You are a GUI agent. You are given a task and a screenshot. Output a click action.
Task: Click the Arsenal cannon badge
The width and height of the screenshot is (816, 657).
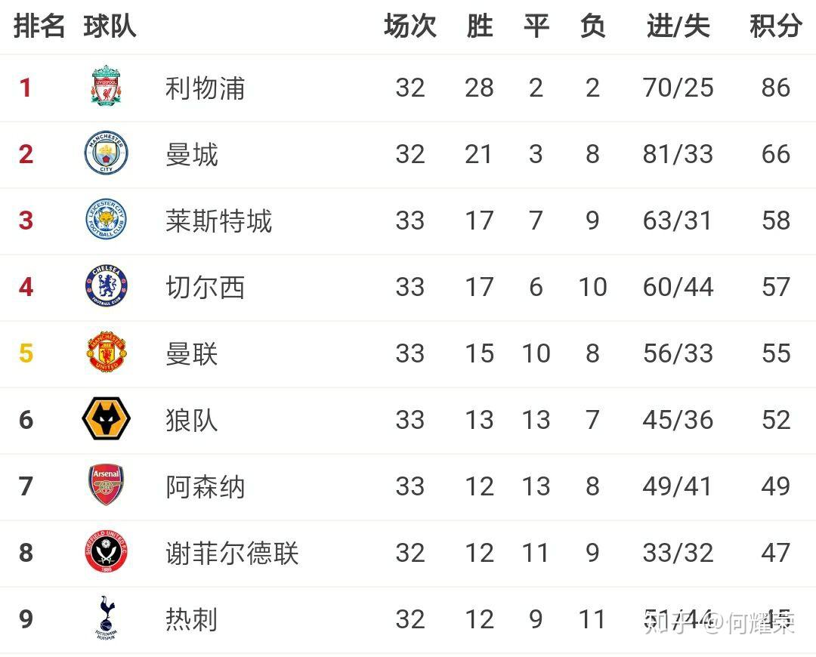[107, 485]
